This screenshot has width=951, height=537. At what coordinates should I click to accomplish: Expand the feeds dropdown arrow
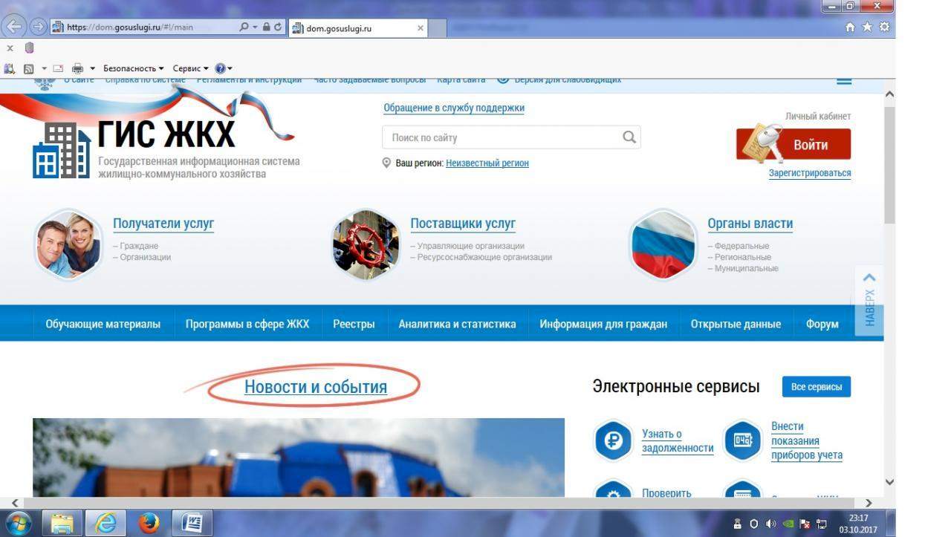click(44, 68)
